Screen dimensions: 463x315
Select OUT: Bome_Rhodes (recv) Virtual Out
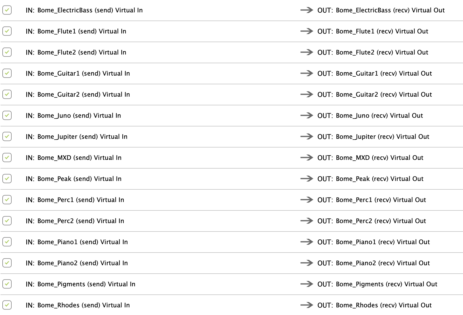click(374, 305)
